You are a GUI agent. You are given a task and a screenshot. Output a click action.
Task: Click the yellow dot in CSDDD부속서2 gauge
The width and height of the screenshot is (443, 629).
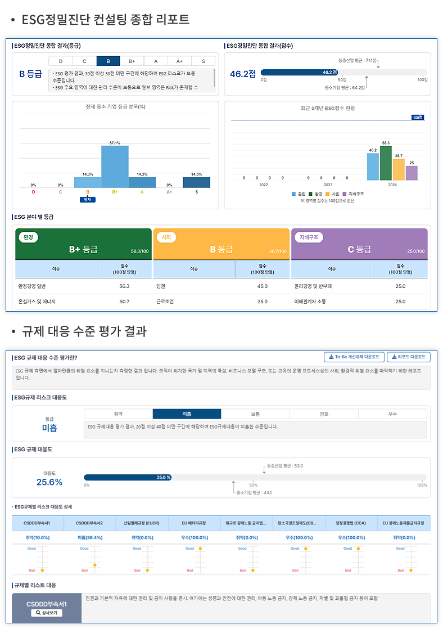95,565
